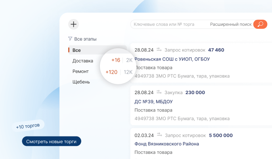
Task: Select the Щебень category
Action: pyautogui.click(x=81, y=82)
